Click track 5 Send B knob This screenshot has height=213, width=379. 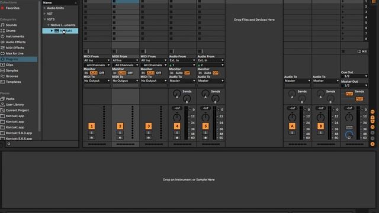(x=215, y=99)
